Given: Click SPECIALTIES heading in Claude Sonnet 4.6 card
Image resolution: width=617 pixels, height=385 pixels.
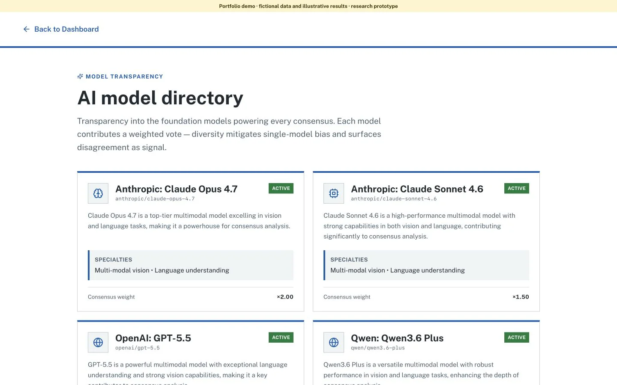Looking at the screenshot, I should (x=349, y=260).
